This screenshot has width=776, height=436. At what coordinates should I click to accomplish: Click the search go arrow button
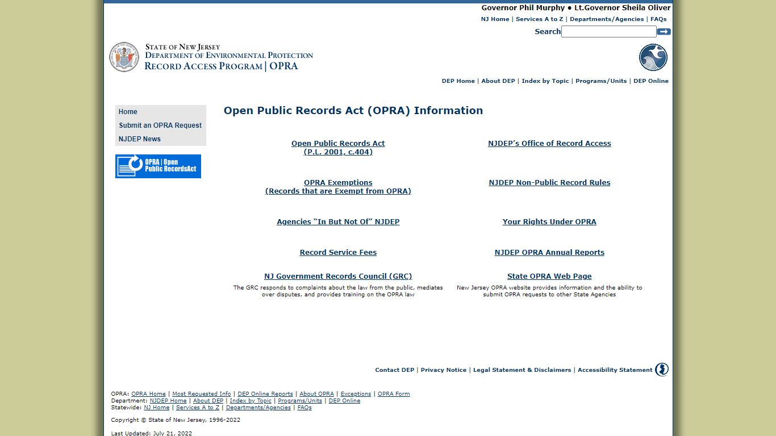(664, 32)
